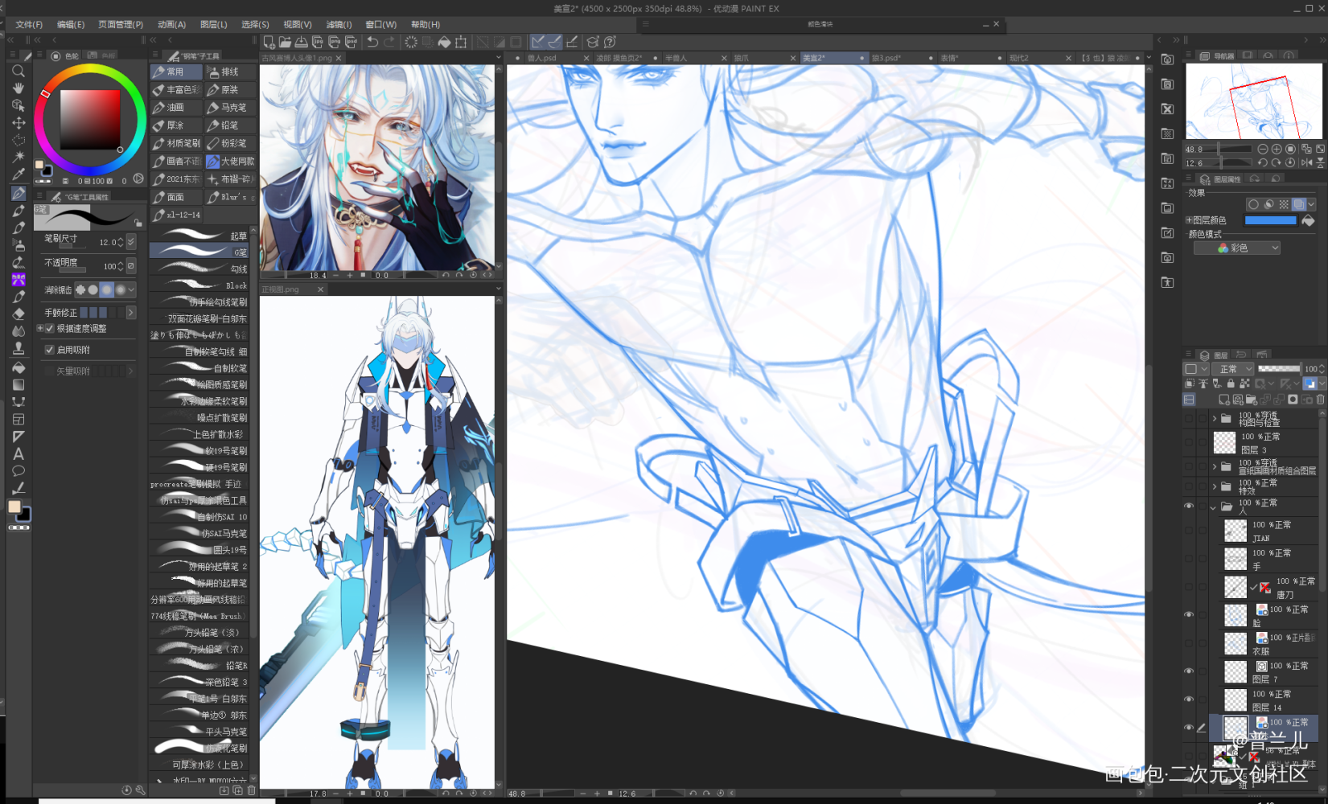Click the lock layer icon
Image resolution: width=1328 pixels, height=804 pixels.
1231,384
